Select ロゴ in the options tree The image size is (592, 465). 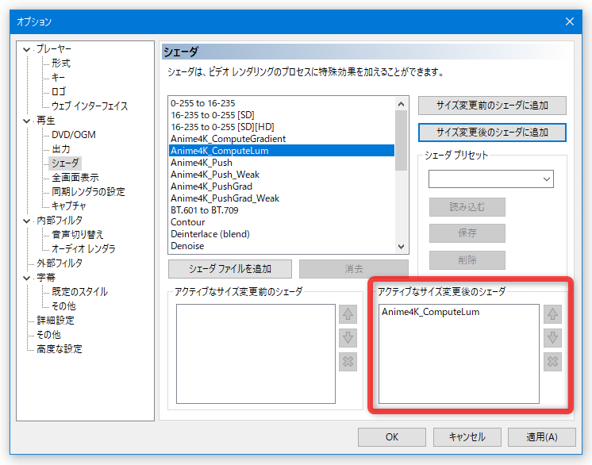[x=59, y=92]
